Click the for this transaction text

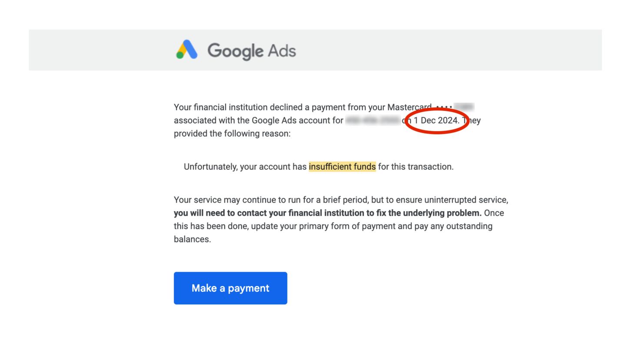click(x=416, y=166)
